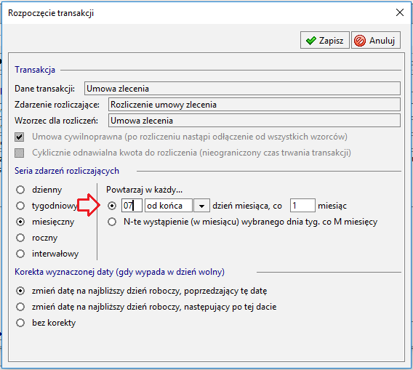Toggle the Cyklicznie odnawialna kwota checkbox
The width and height of the screenshot is (413, 370).
[x=19, y=153]
